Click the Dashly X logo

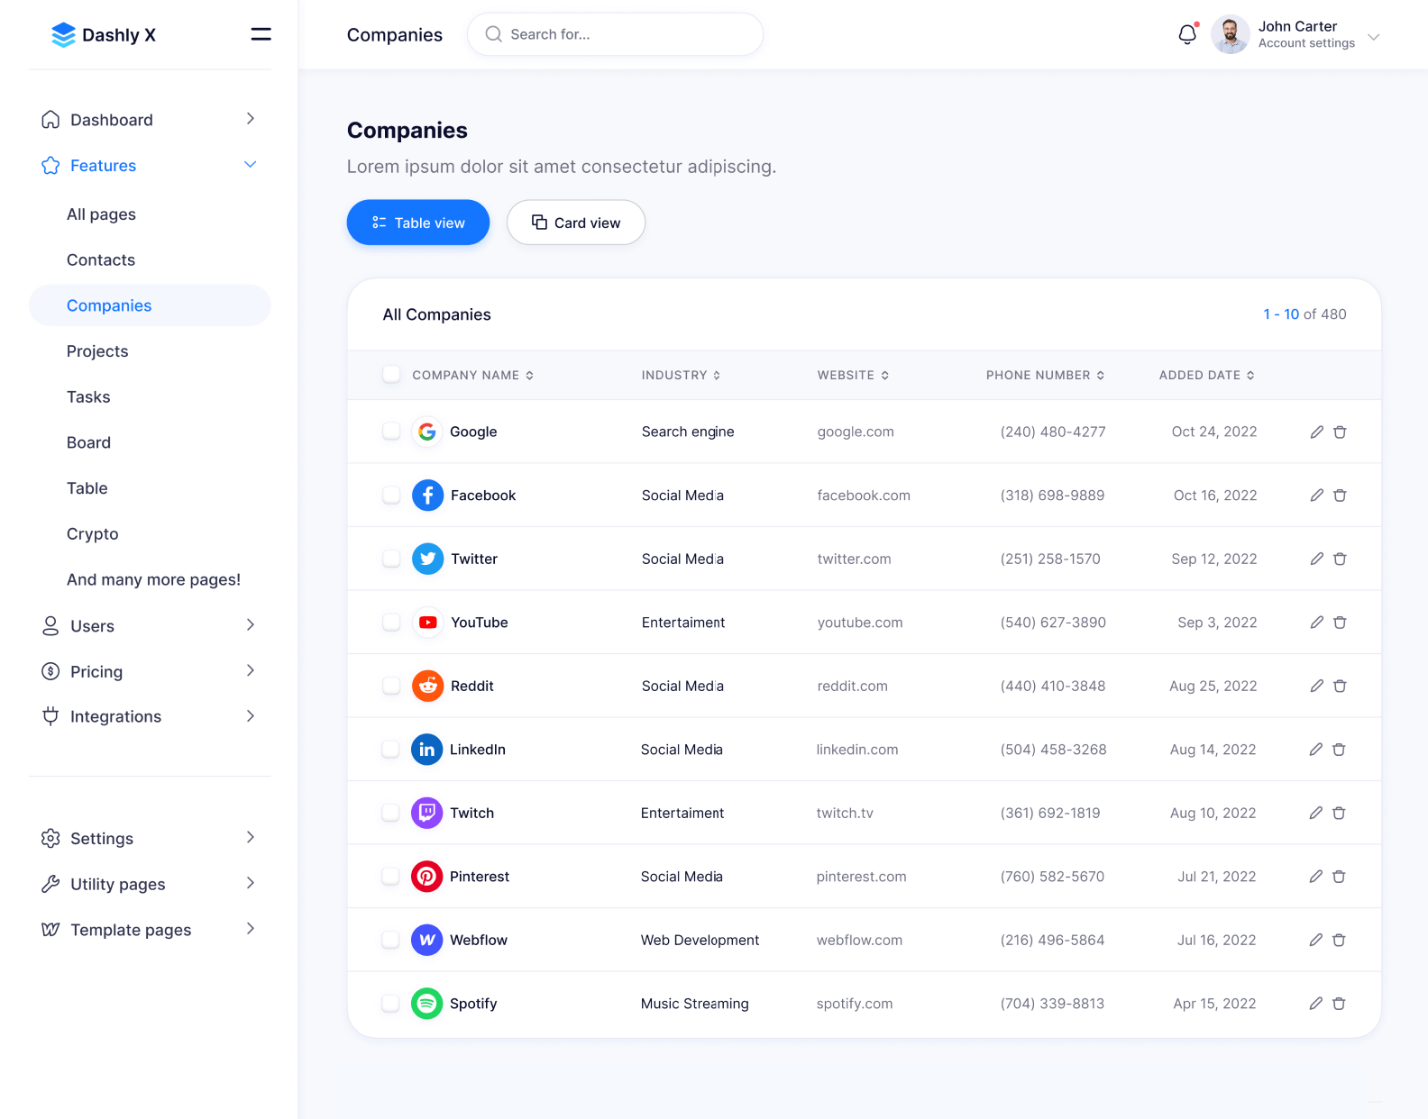point(103,35)
